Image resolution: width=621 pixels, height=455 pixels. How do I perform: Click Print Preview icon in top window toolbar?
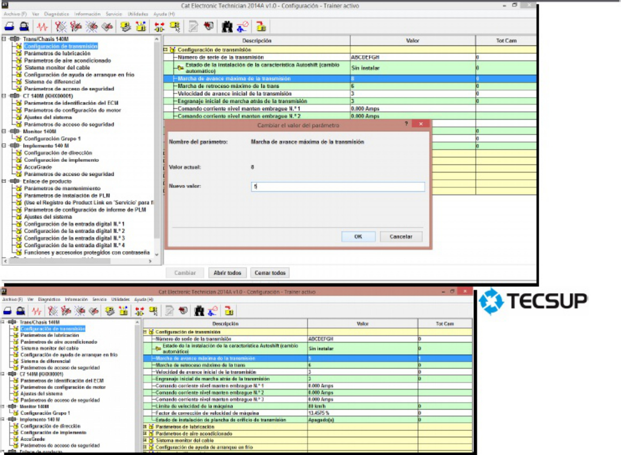(24, 27)
